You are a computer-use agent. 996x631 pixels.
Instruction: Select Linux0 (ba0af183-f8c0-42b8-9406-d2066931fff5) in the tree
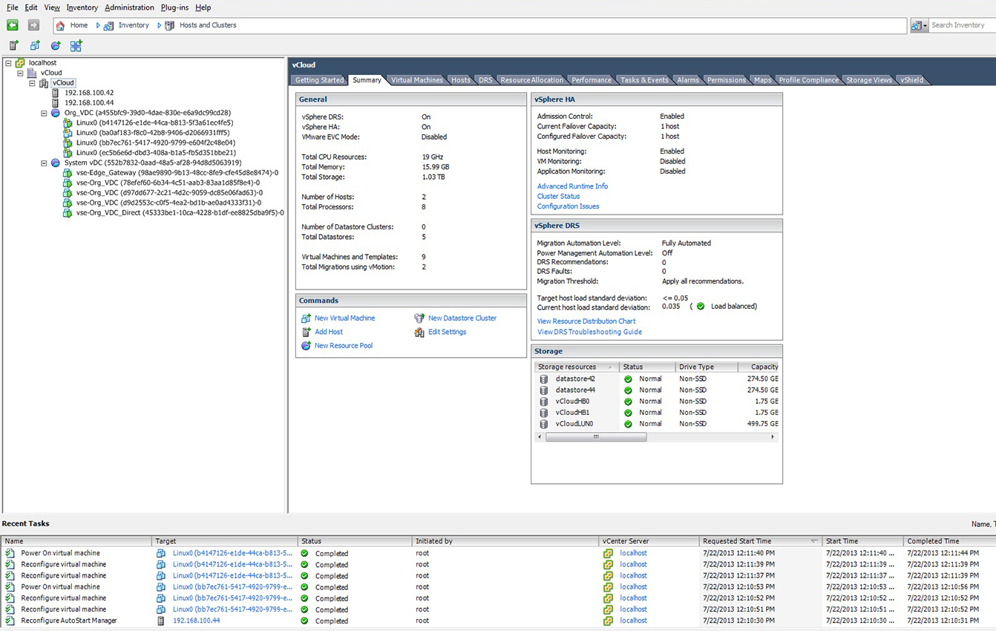click(x=153, y=133)
